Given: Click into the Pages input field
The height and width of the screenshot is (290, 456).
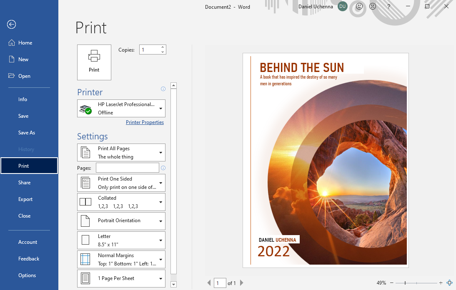Looking at the screenshot, I should tap(127, 168).
